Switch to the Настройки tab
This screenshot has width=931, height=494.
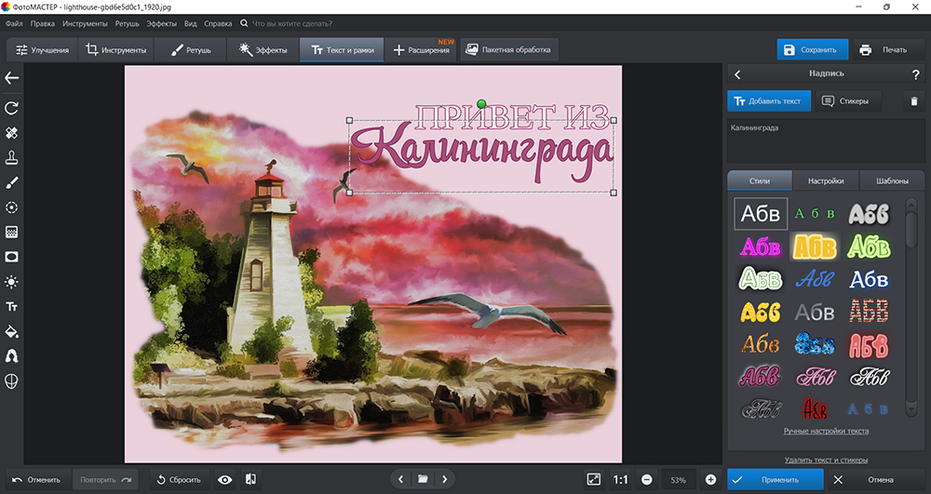tap(826, 181)
